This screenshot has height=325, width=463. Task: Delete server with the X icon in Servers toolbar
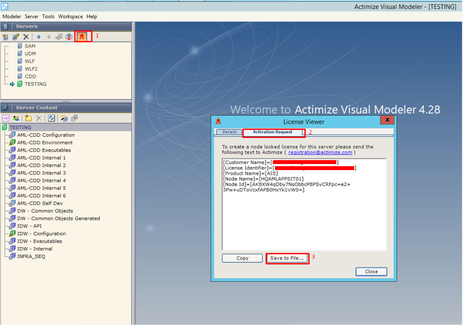click(x=26, y=37)
